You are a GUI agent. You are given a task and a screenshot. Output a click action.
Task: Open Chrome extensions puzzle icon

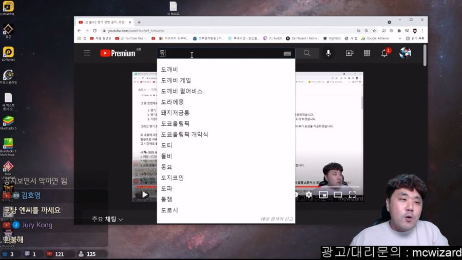(x=399, y=31)
